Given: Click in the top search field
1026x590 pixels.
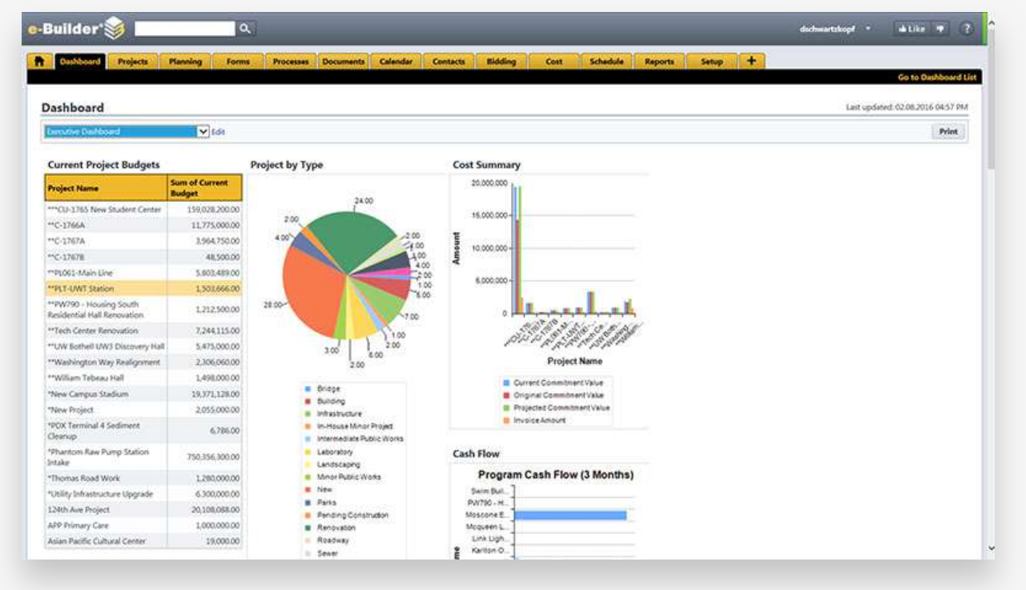Looking at the screenshot, I should [186, 29].
